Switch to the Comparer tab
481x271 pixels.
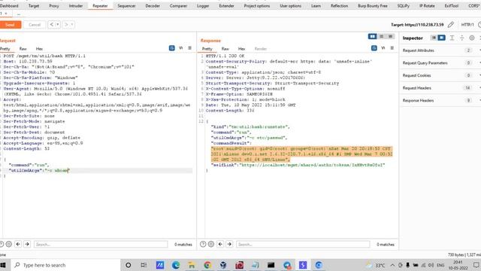click(178, 6)
